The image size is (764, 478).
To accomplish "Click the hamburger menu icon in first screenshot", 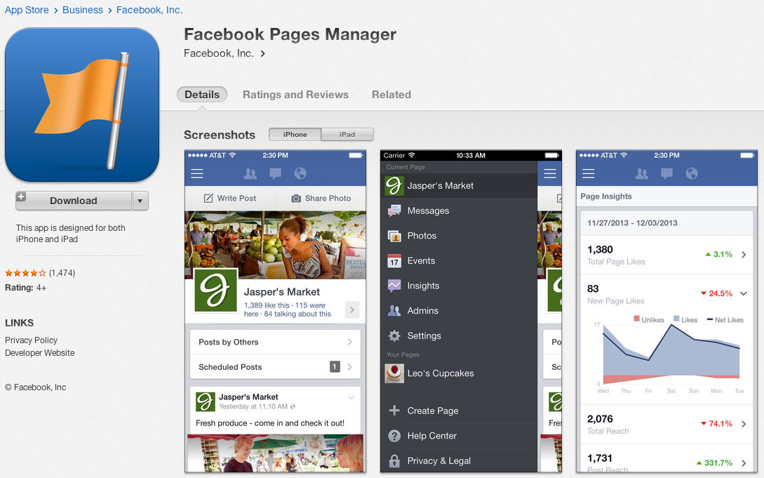I will tap(197, 173).
